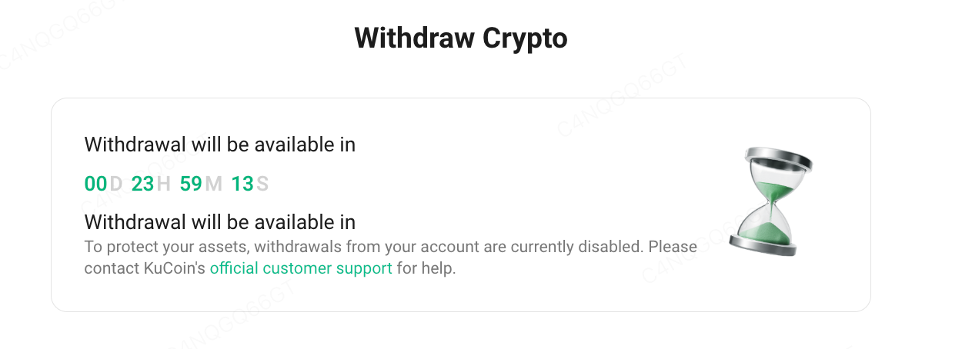This screenshot has height=349, width=962.
Task: Click the heading directly below the countdown
Action: click(219, 222)
